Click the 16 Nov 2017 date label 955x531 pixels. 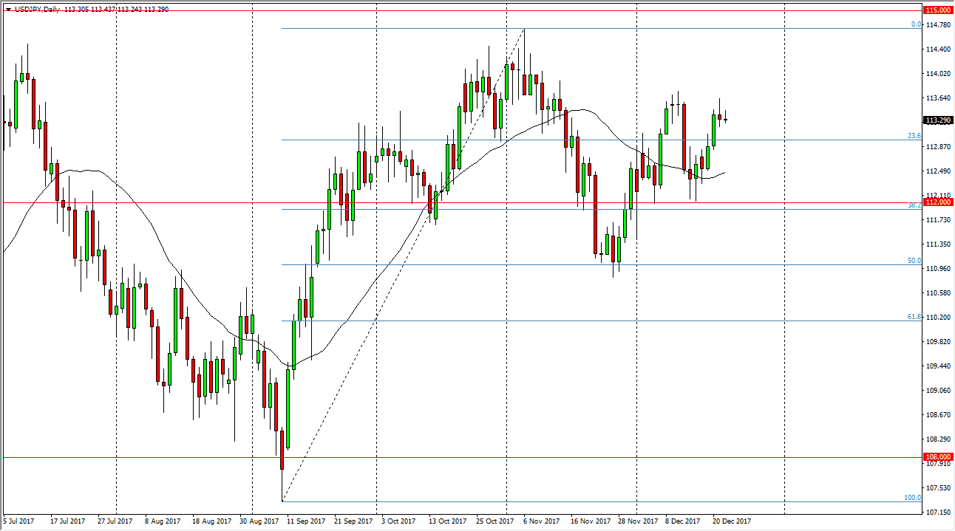pyautogui.click(x=590, y=521)
